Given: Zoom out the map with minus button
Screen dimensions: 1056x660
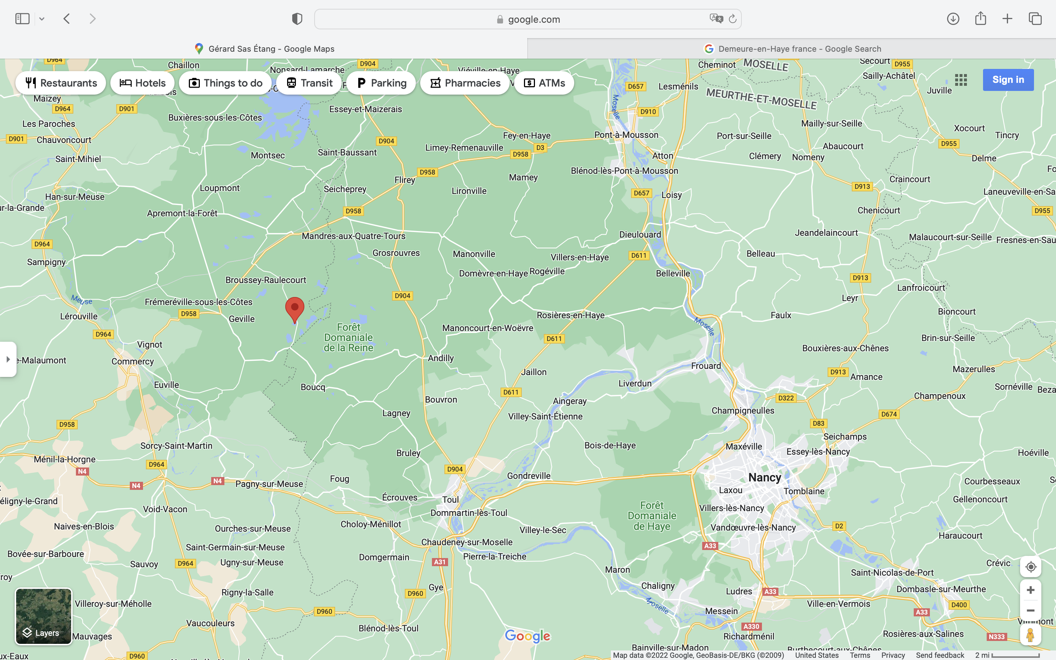Looking at the screenshot, I should coord(1030,610).
